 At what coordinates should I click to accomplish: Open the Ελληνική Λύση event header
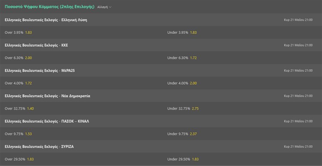pos(161,20)
